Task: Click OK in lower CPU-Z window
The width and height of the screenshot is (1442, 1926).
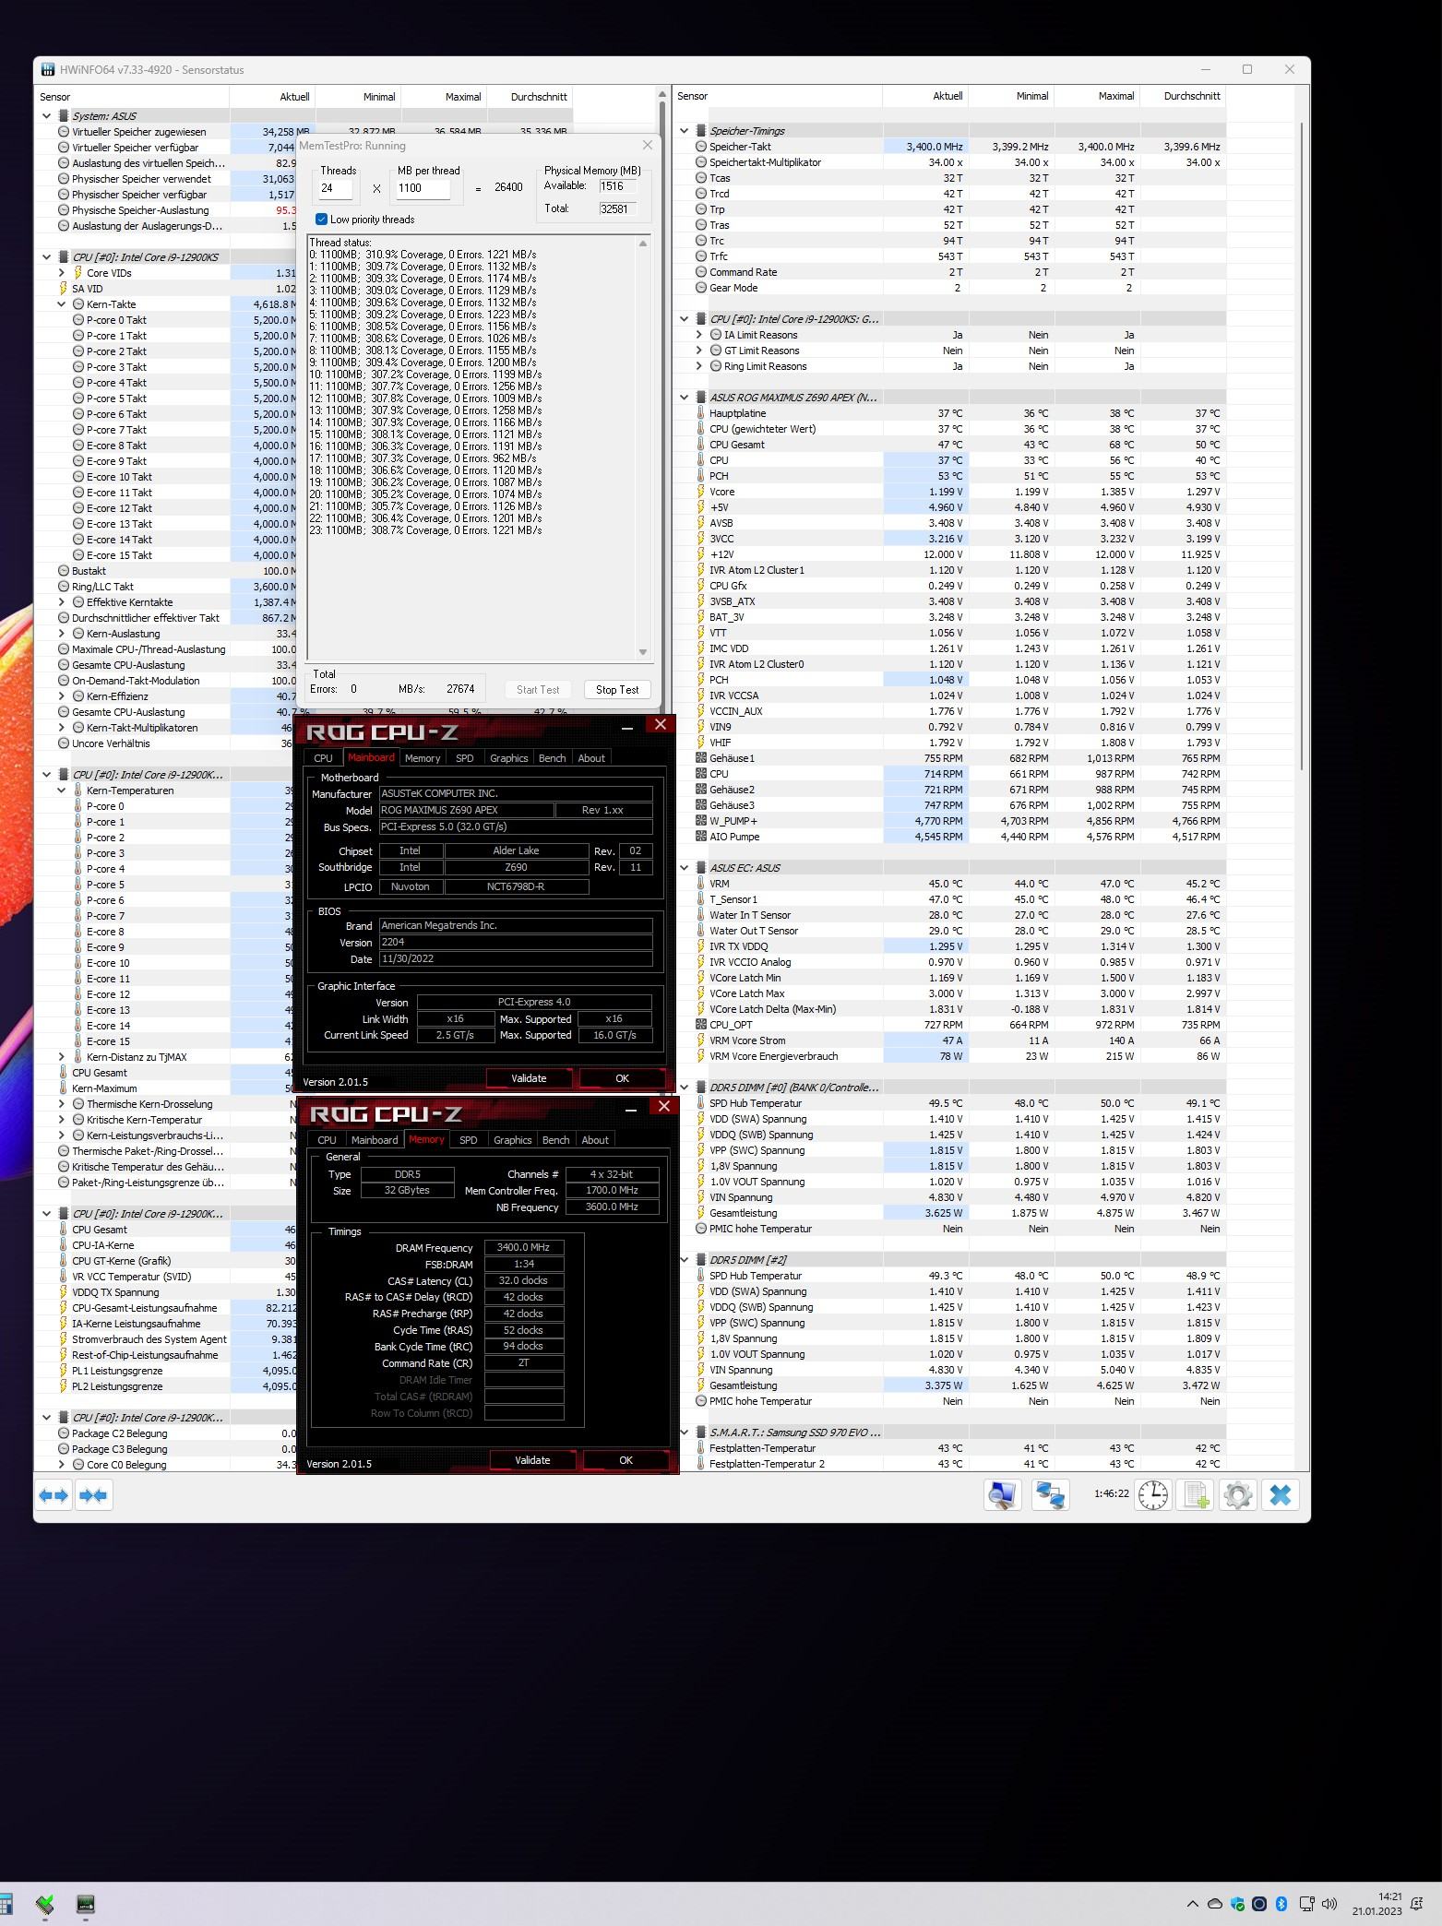Action: 626,1460
